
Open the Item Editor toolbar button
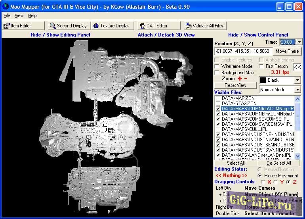tap(23, 26)
